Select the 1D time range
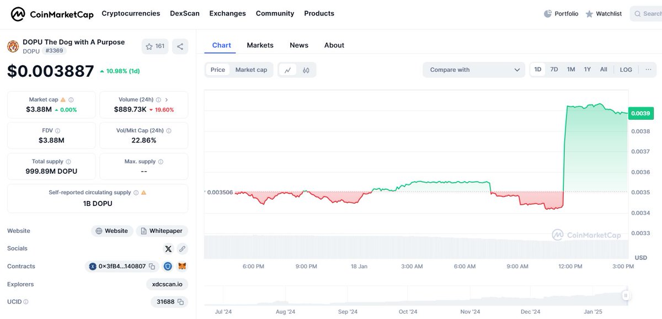Viewport: 662px width, 319px height. [x=538, y=70]
